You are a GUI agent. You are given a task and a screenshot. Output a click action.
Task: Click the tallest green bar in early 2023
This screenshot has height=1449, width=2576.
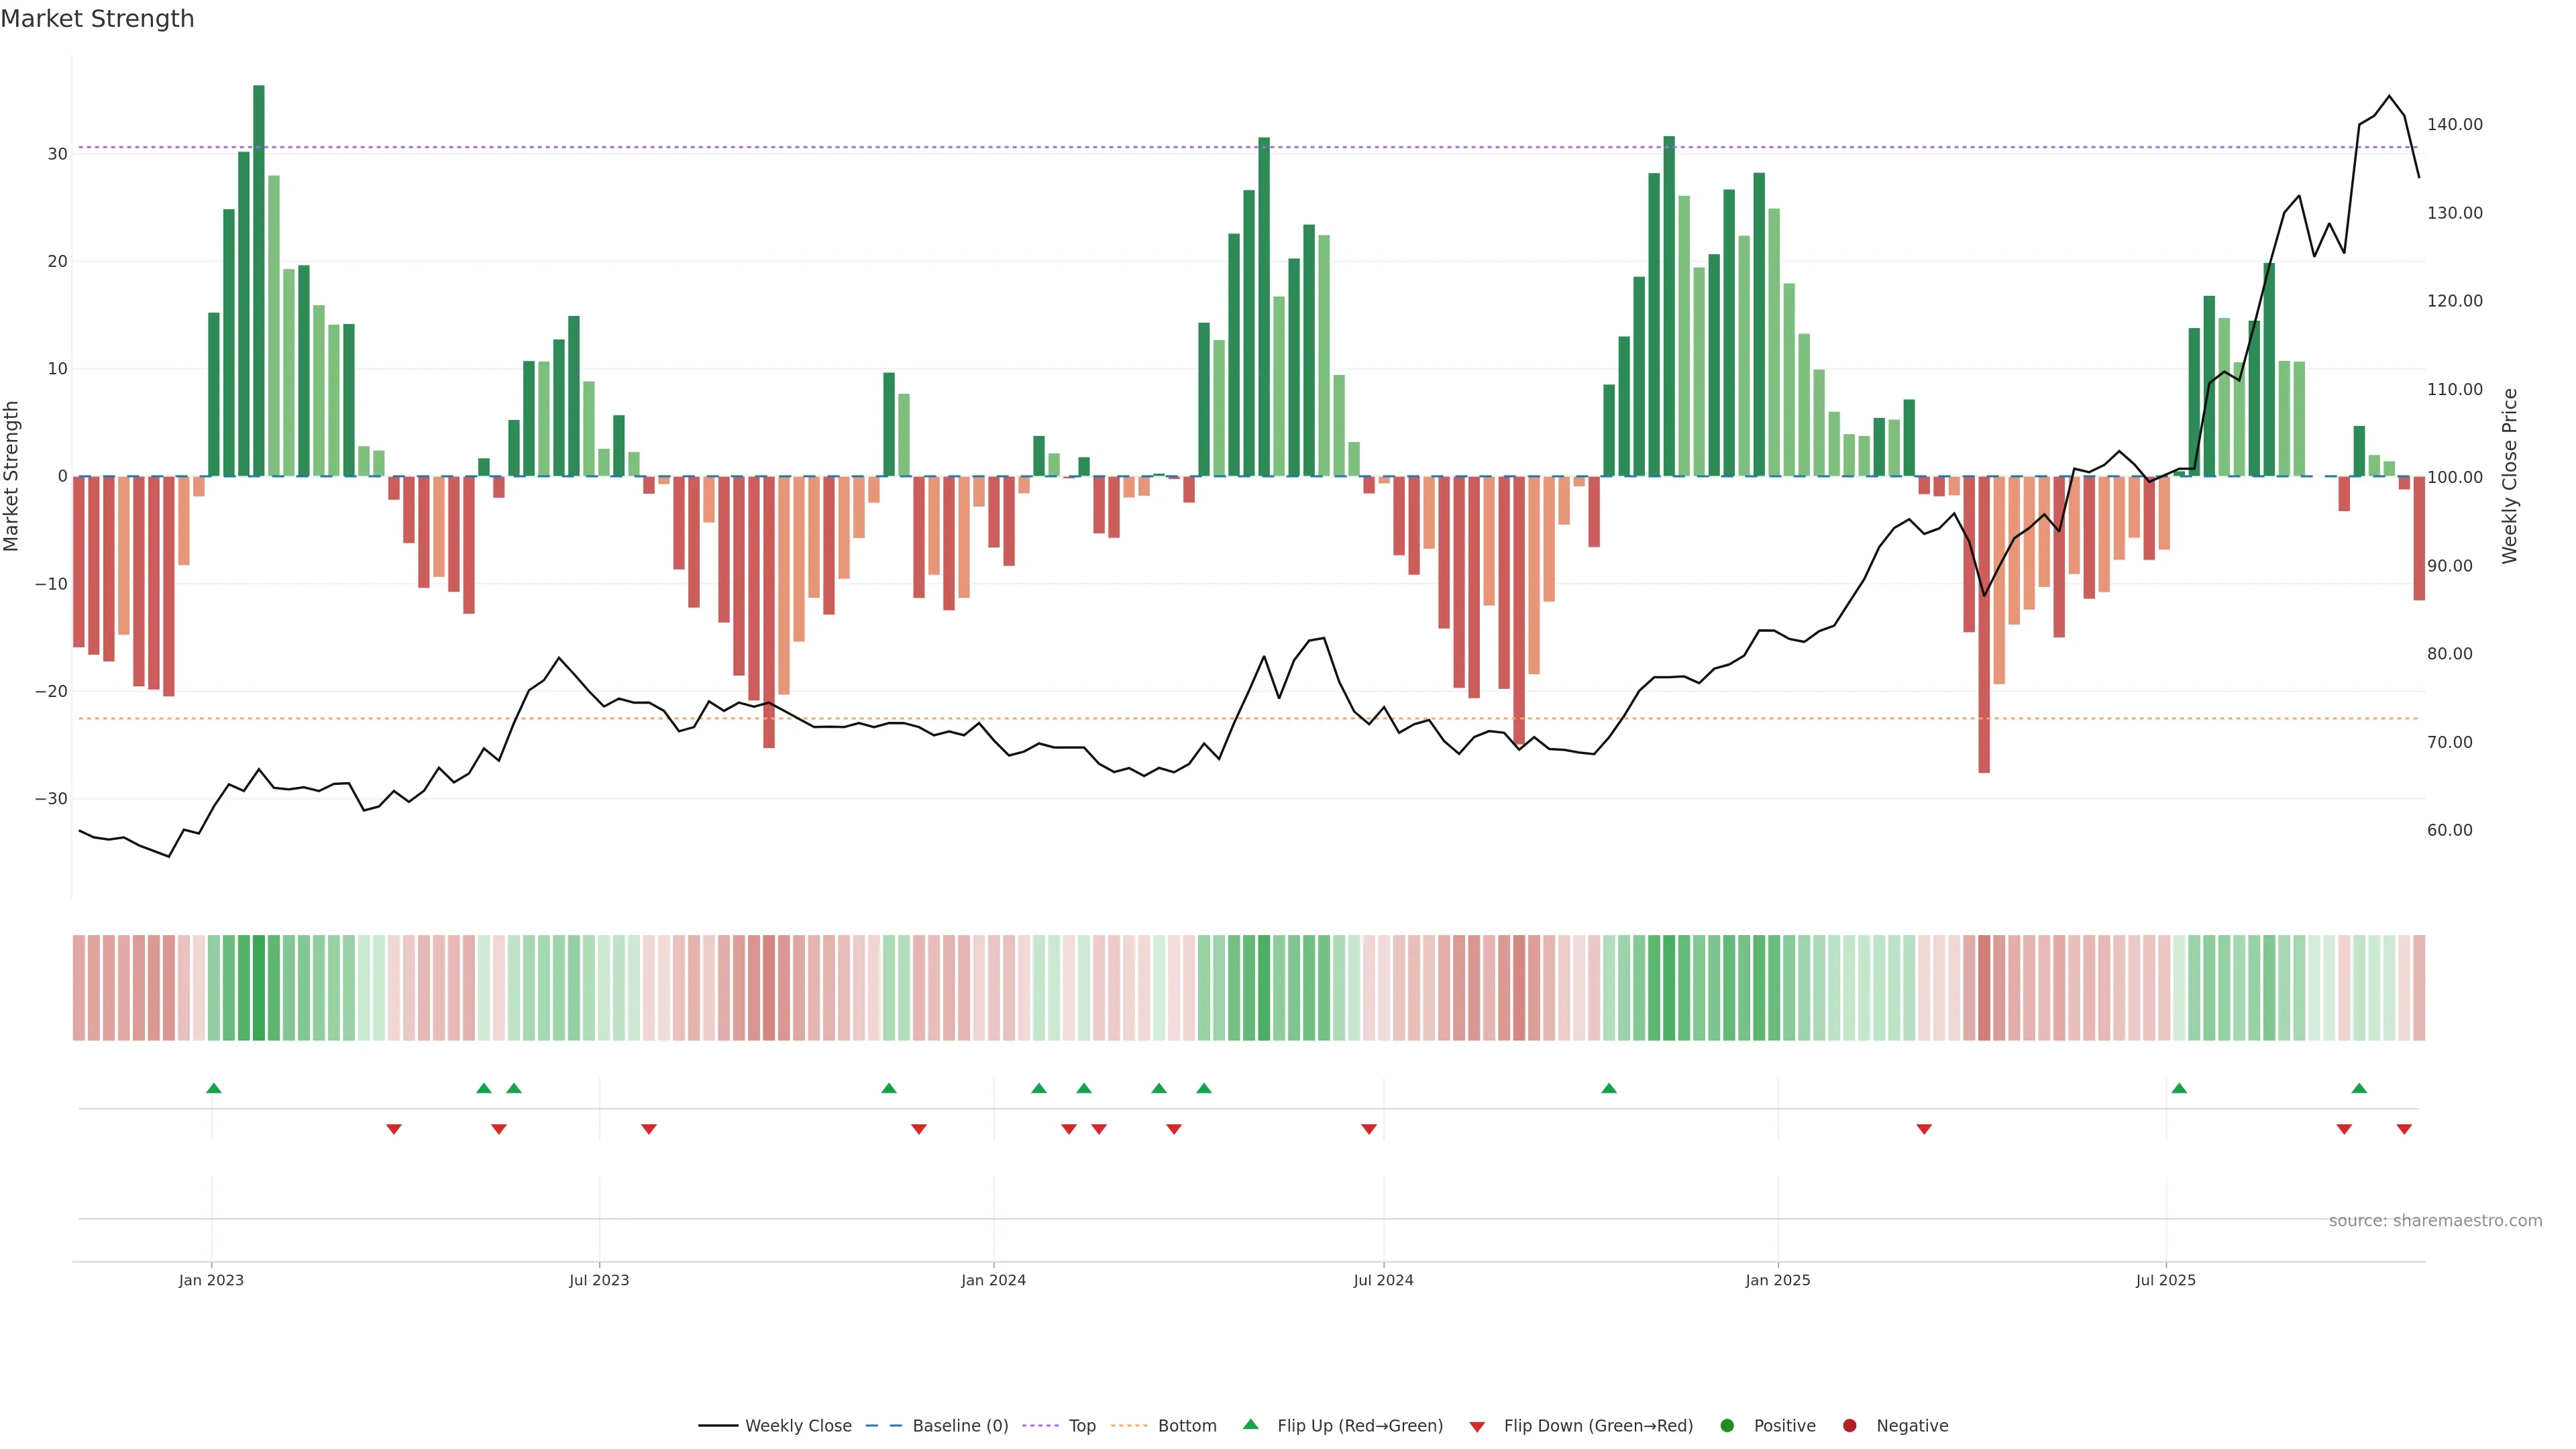coord(259,280)
